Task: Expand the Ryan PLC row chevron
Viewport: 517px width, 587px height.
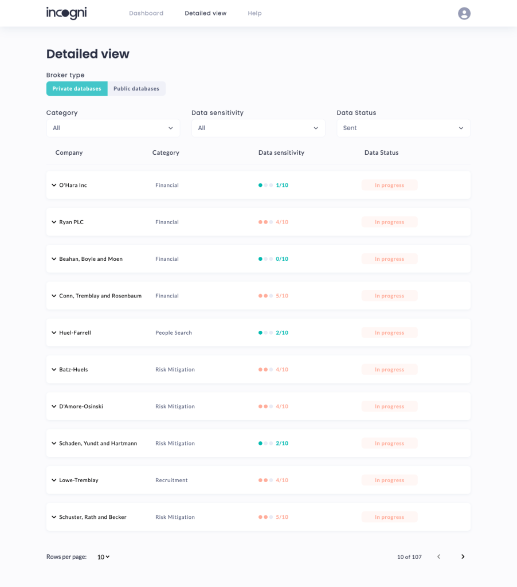Action: 54,222
